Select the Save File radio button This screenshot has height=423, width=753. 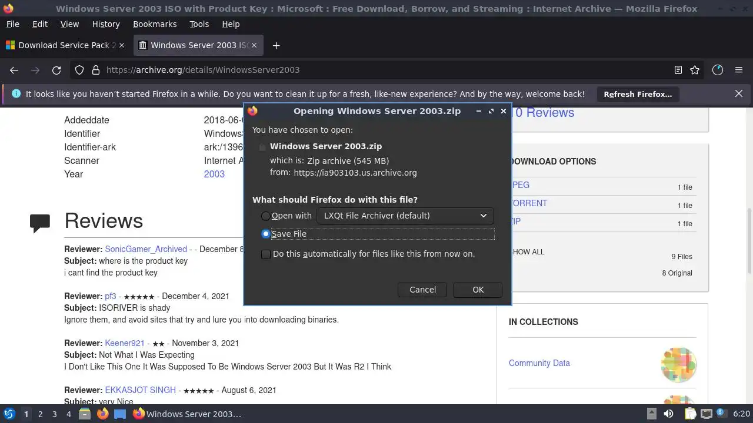[x=266, y=234]
